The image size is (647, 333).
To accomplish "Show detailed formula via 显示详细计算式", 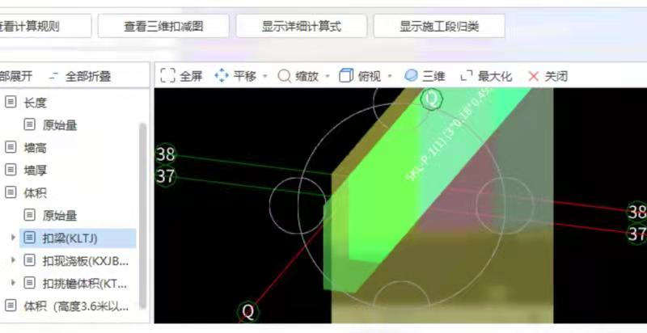I will tap(301, 26).
